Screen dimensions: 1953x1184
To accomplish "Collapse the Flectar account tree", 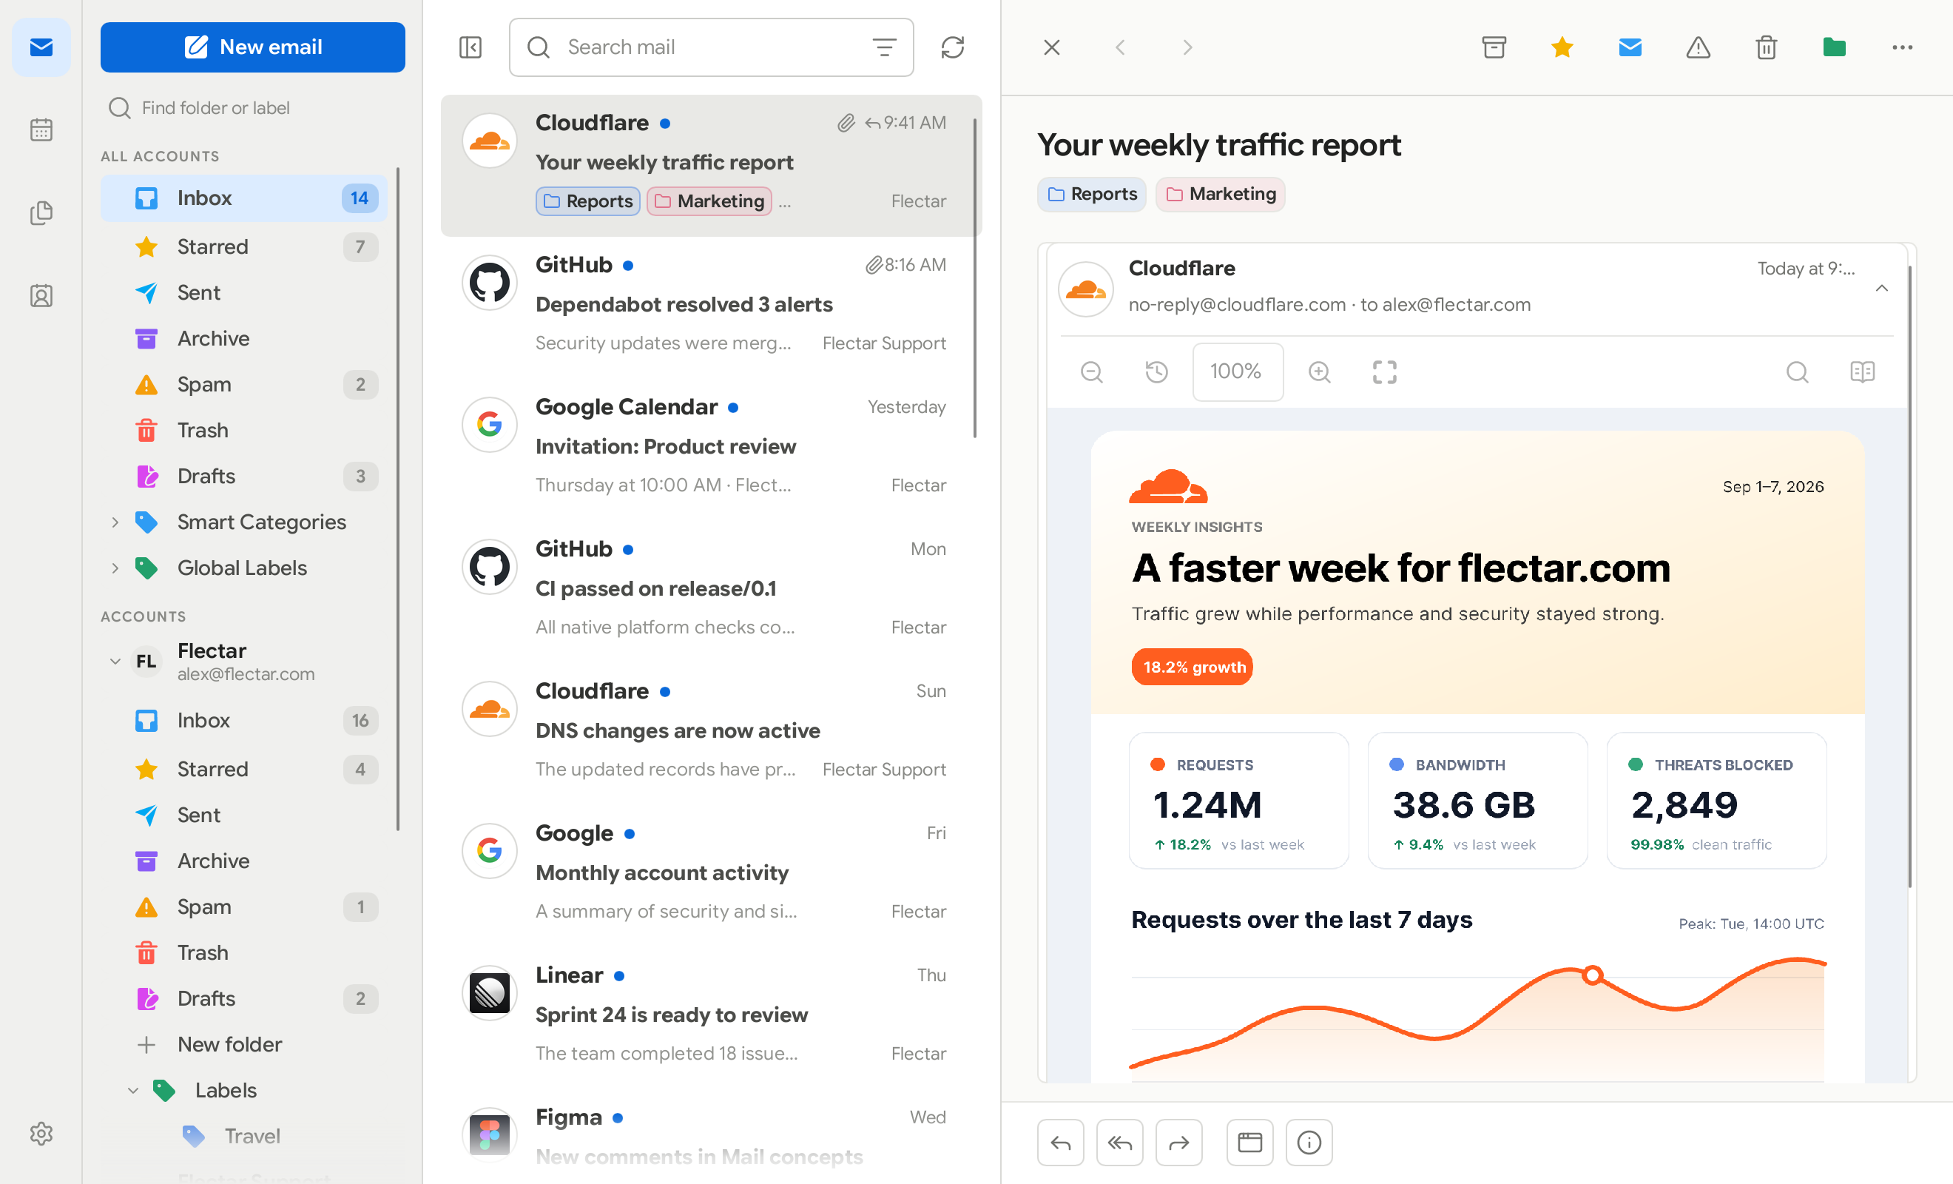I will click(x=115, y=662).
